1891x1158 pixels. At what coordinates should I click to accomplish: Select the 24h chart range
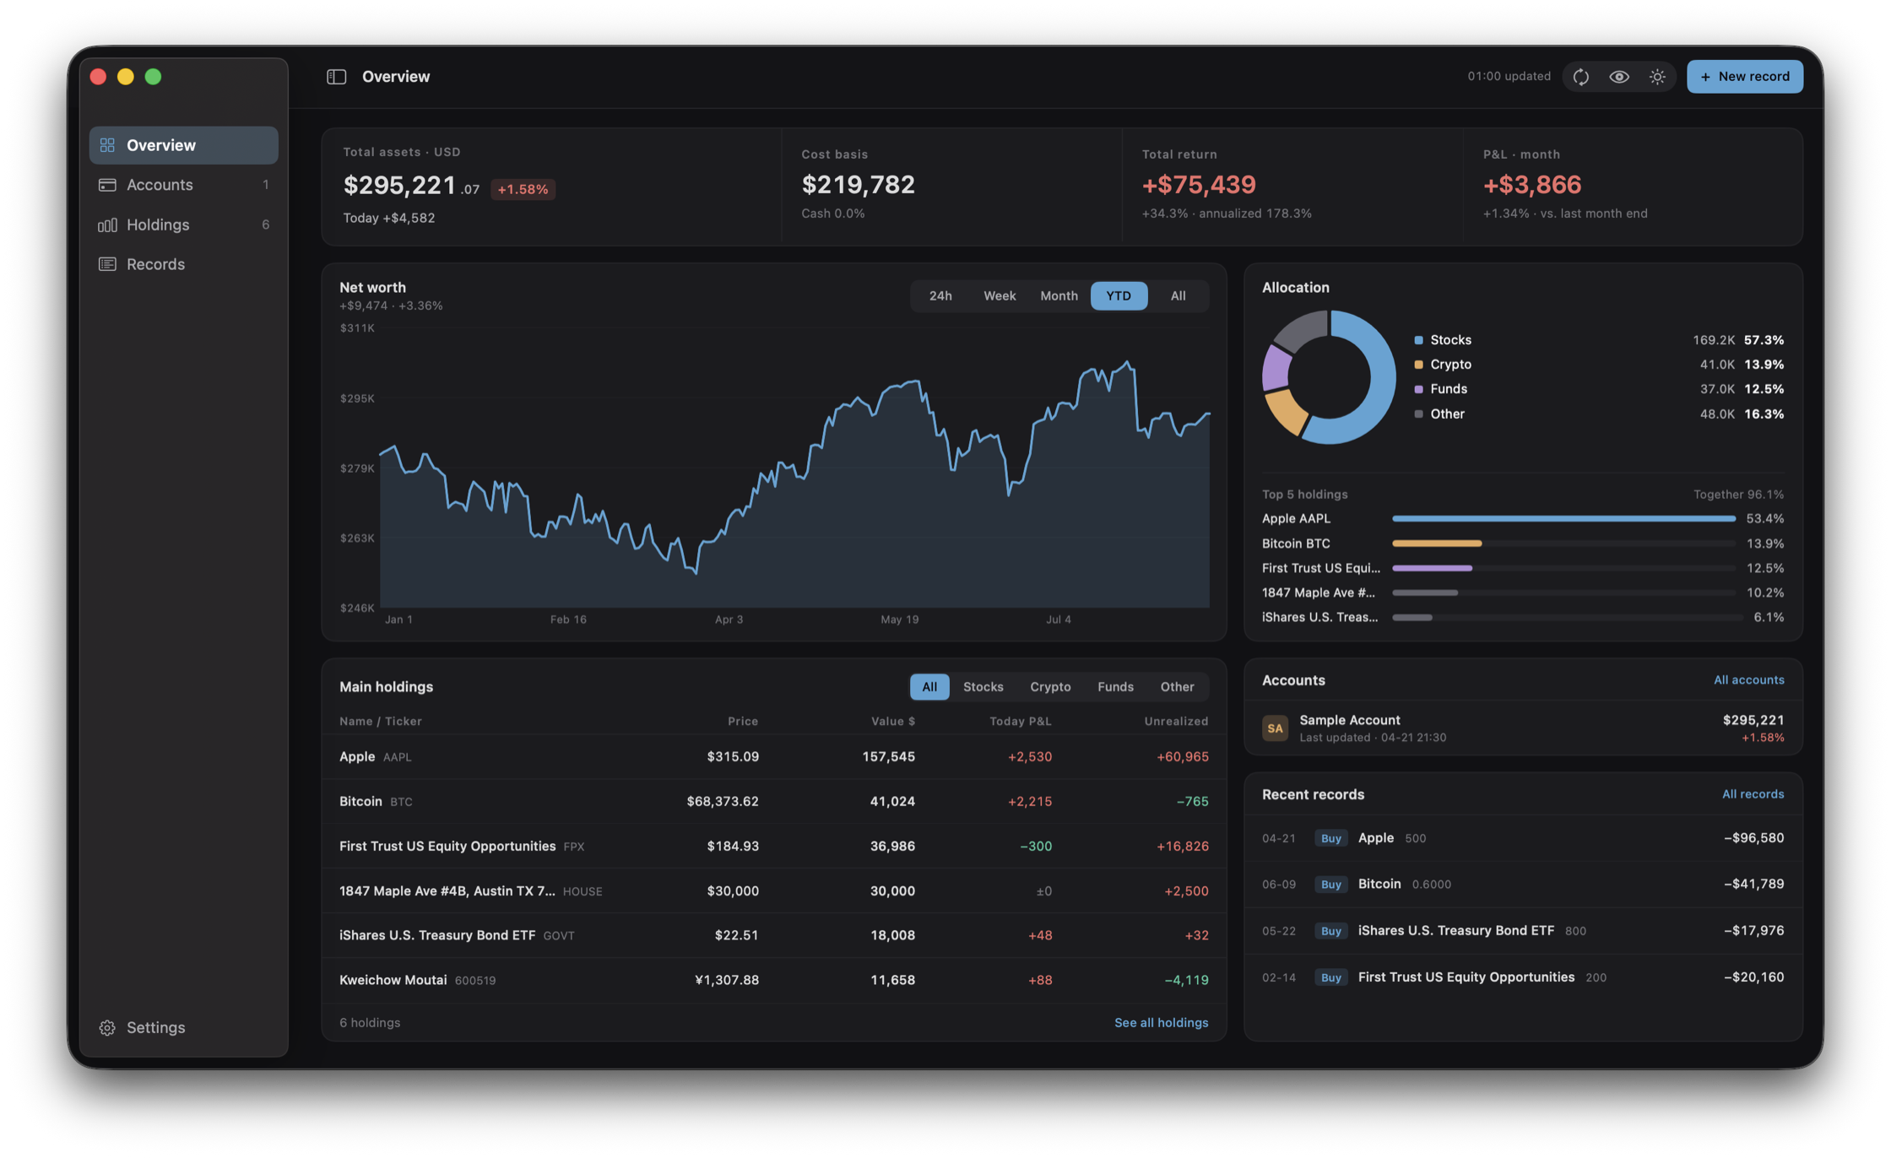click(x=940, y=296)
